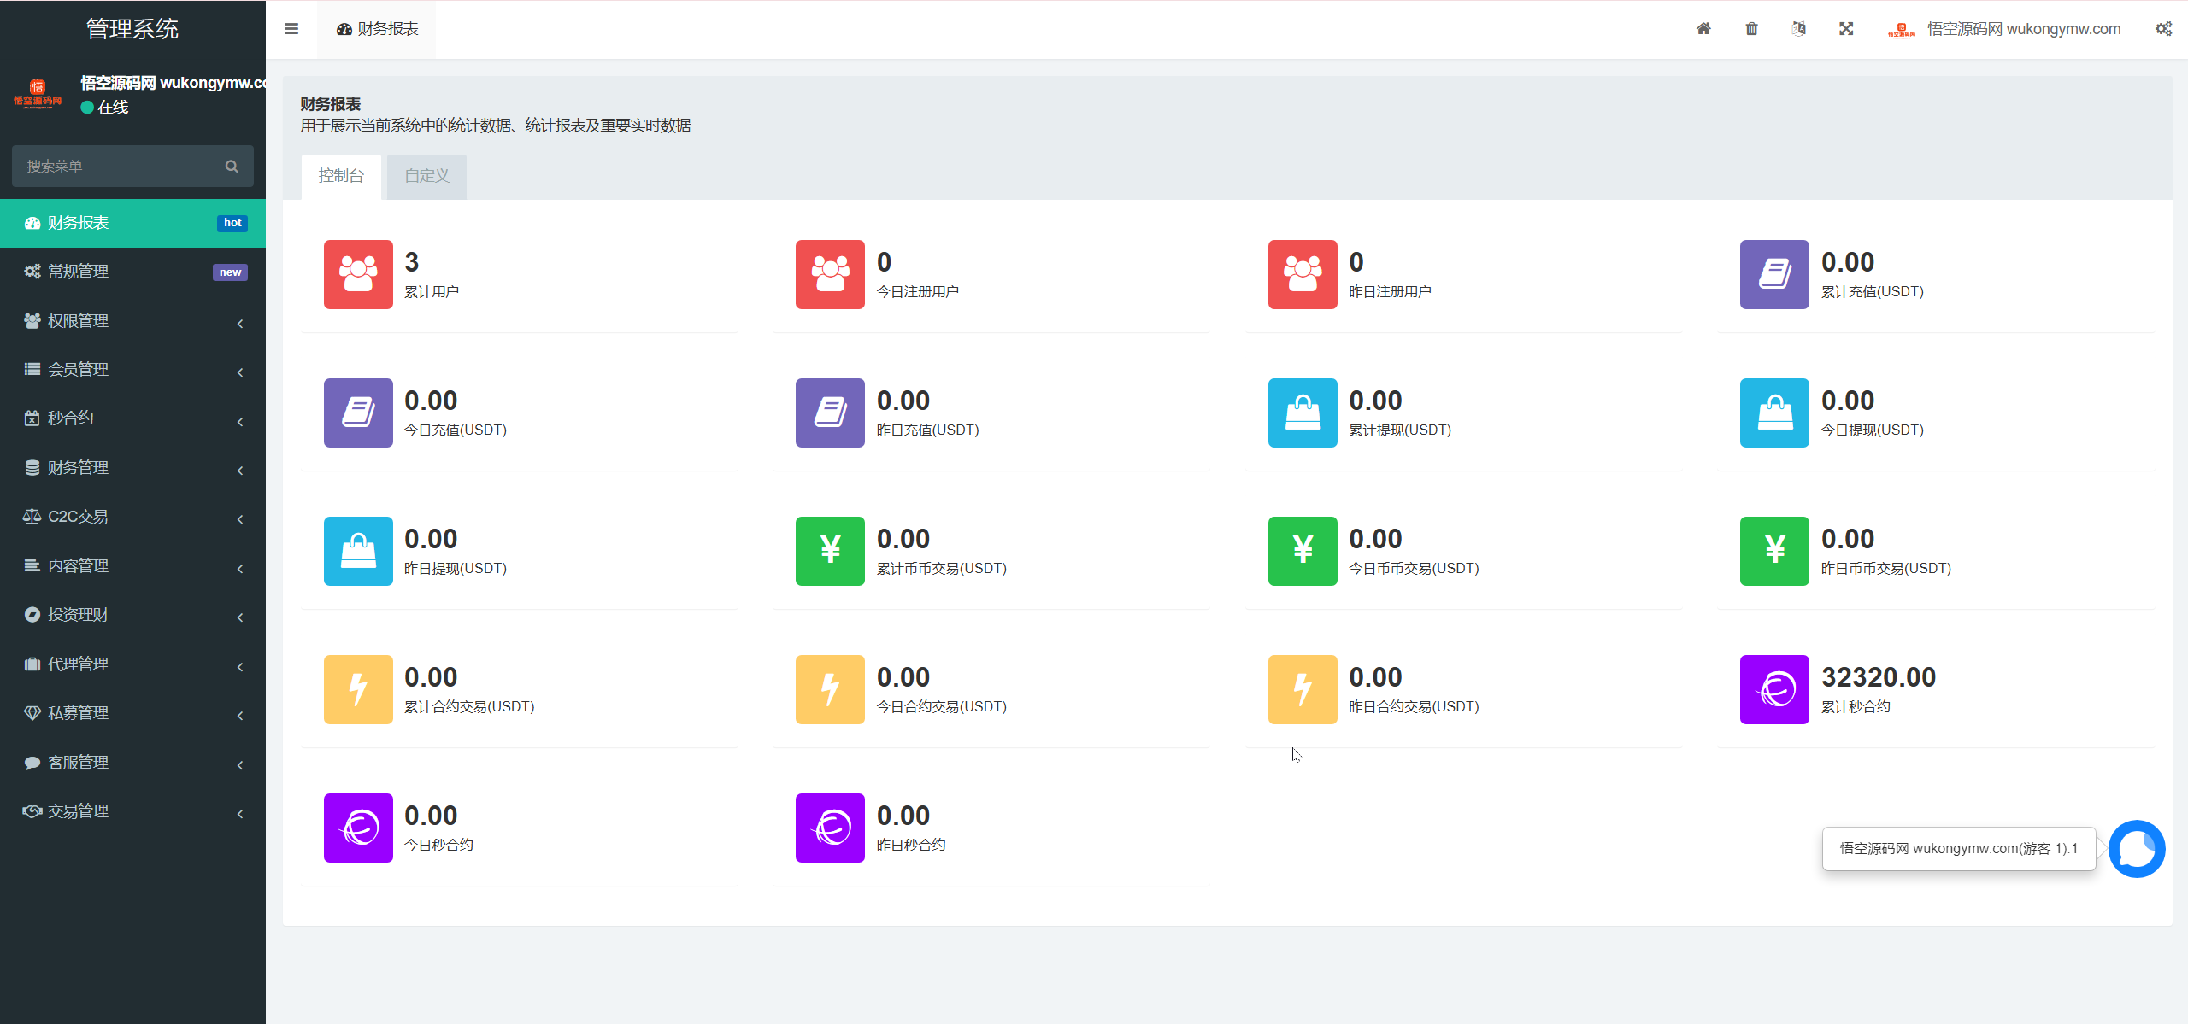Viewport: 2188px width, 1024px height.
Task: Expand the 代理管理 menu chevron
Action: click(x=240, y=666)
